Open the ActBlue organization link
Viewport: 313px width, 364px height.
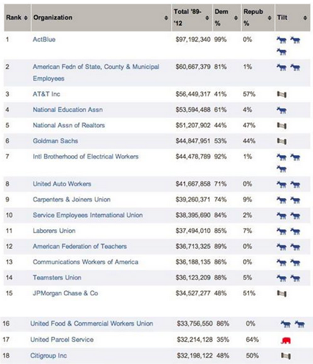44,40
